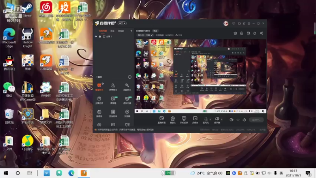
Task: Edit the stream category with pencil icon
Action: (x=152, y=35)
